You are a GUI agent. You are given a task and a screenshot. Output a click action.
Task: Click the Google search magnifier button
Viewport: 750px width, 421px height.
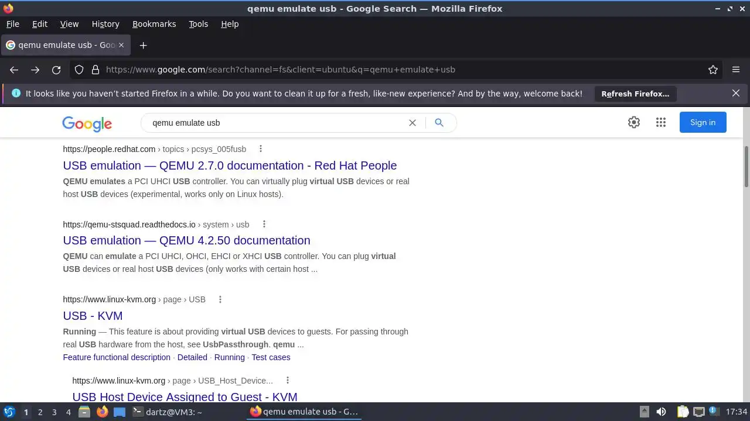tap(439, 123)
